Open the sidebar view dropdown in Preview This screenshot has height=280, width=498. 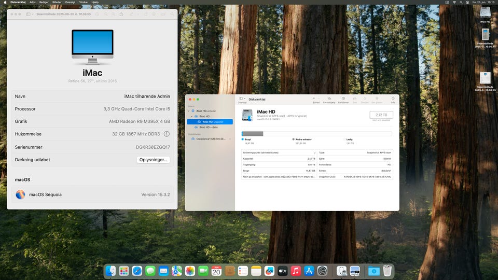click(30, 14)
